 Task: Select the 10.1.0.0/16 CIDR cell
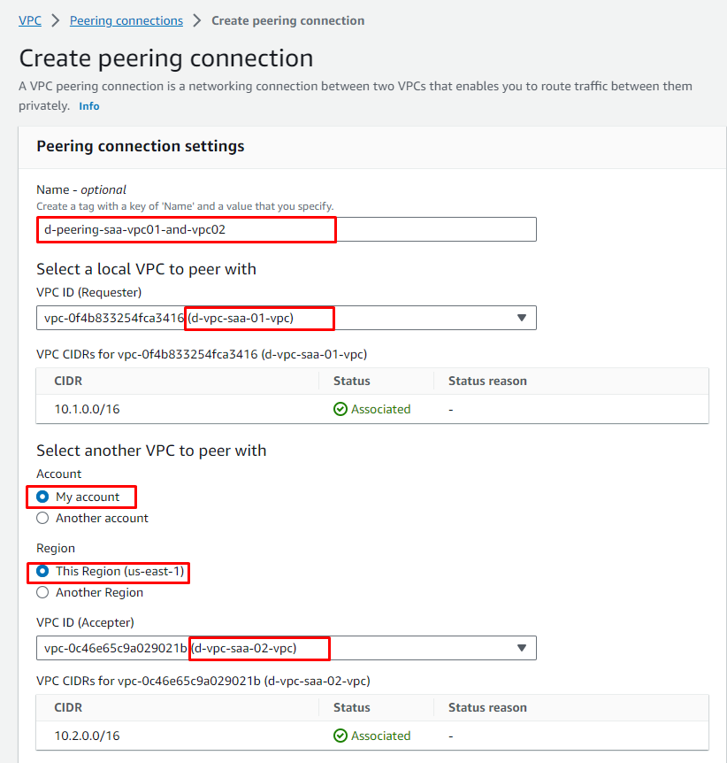coord(87,410)
